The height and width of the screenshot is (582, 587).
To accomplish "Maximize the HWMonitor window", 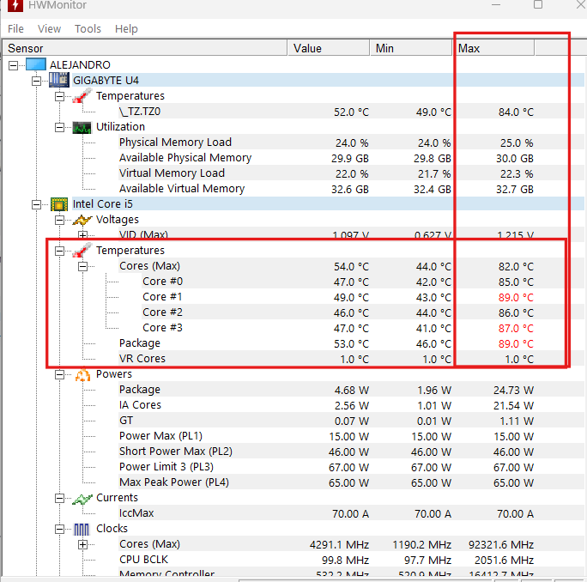I will 538,4.
